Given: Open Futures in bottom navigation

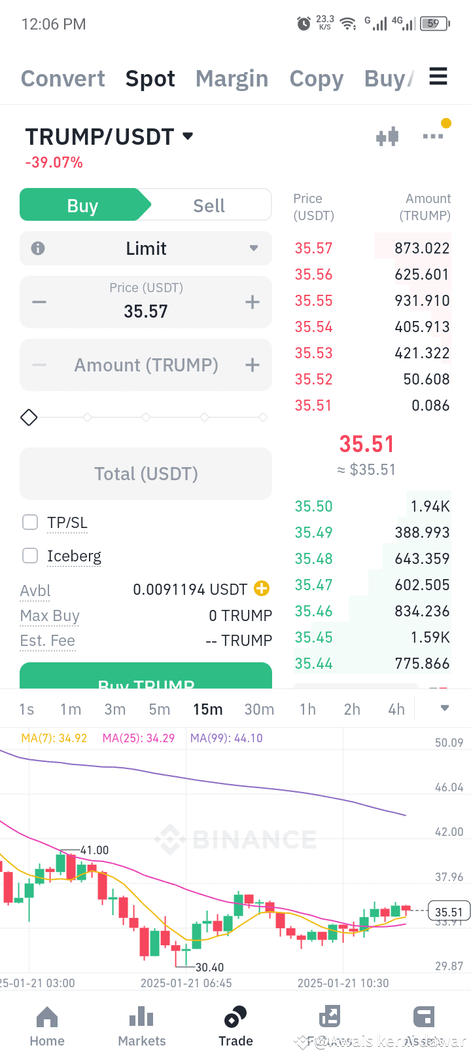Looking at the screenshot, I should coord(329,1027).
